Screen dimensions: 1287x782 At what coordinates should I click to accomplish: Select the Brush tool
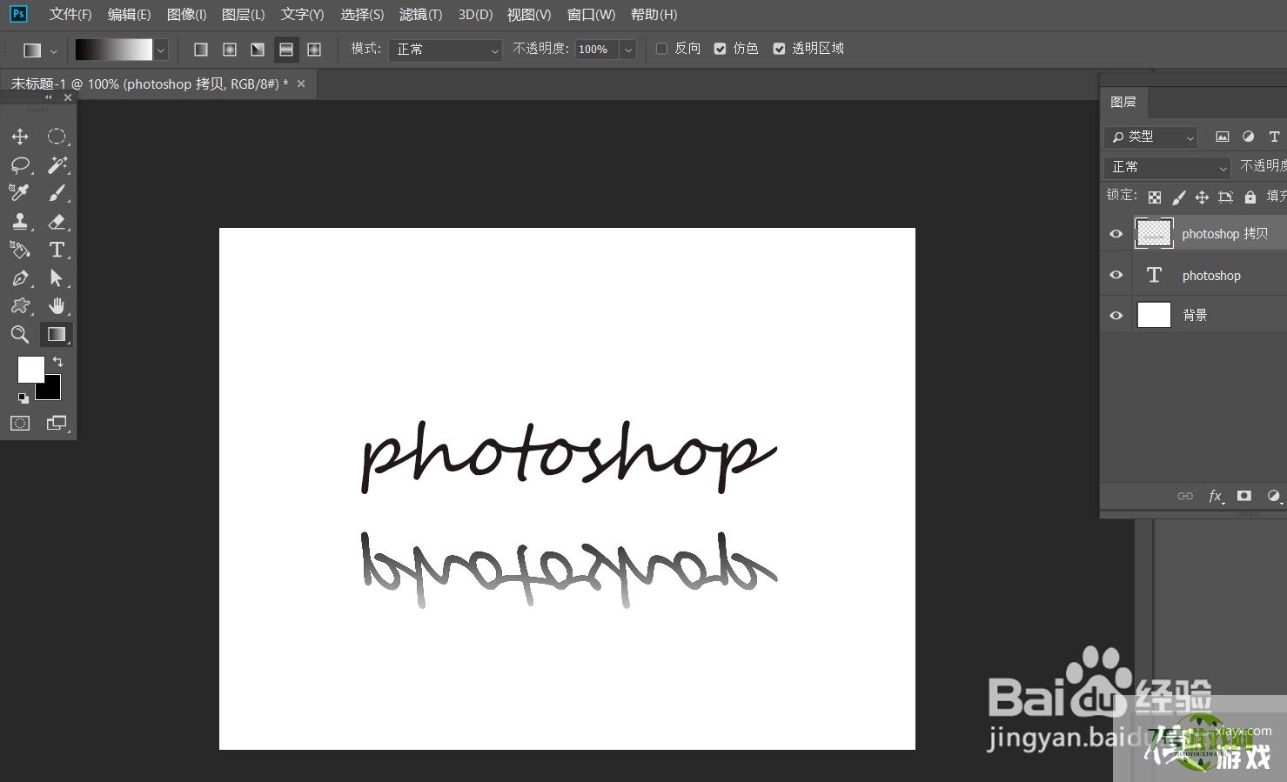(x=57, y=192)
